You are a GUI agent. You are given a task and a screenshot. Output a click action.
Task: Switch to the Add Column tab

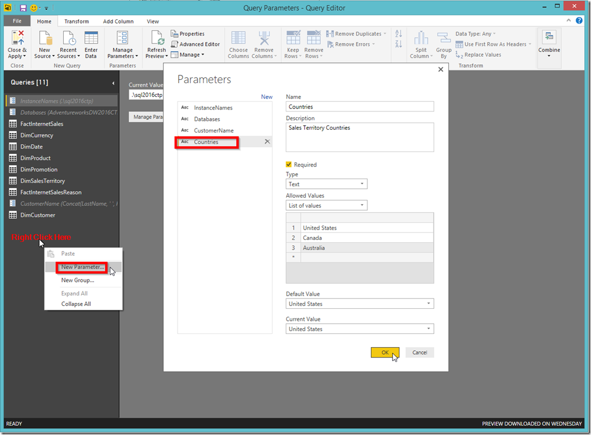click(x=118, y=21)
